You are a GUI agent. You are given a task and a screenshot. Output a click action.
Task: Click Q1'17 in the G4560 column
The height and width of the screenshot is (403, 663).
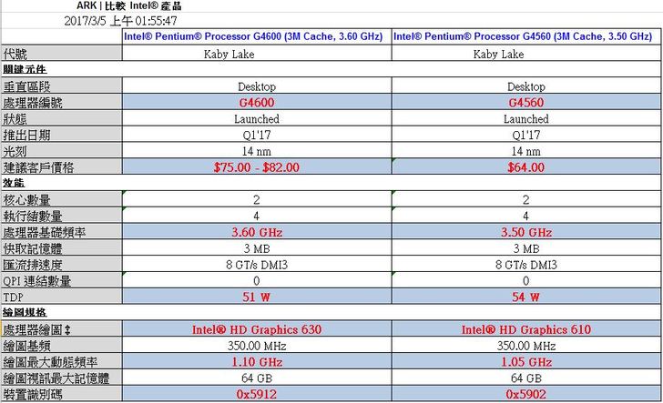[x=526, y=136]
